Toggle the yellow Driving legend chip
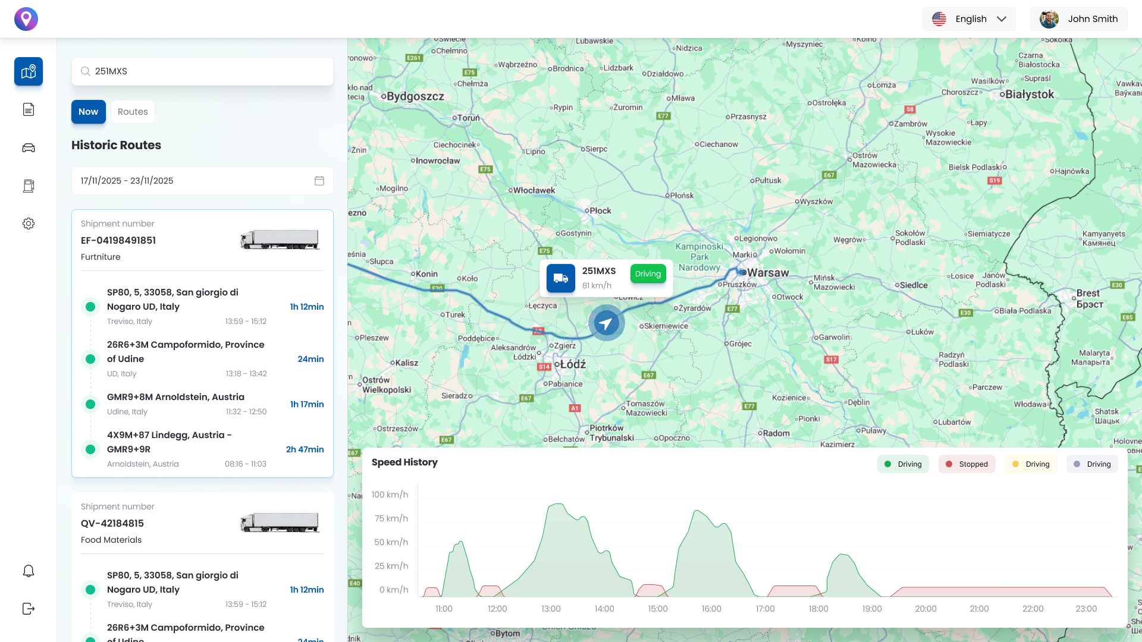This screenshot has width=1142, height=642. click(1031, 464)
